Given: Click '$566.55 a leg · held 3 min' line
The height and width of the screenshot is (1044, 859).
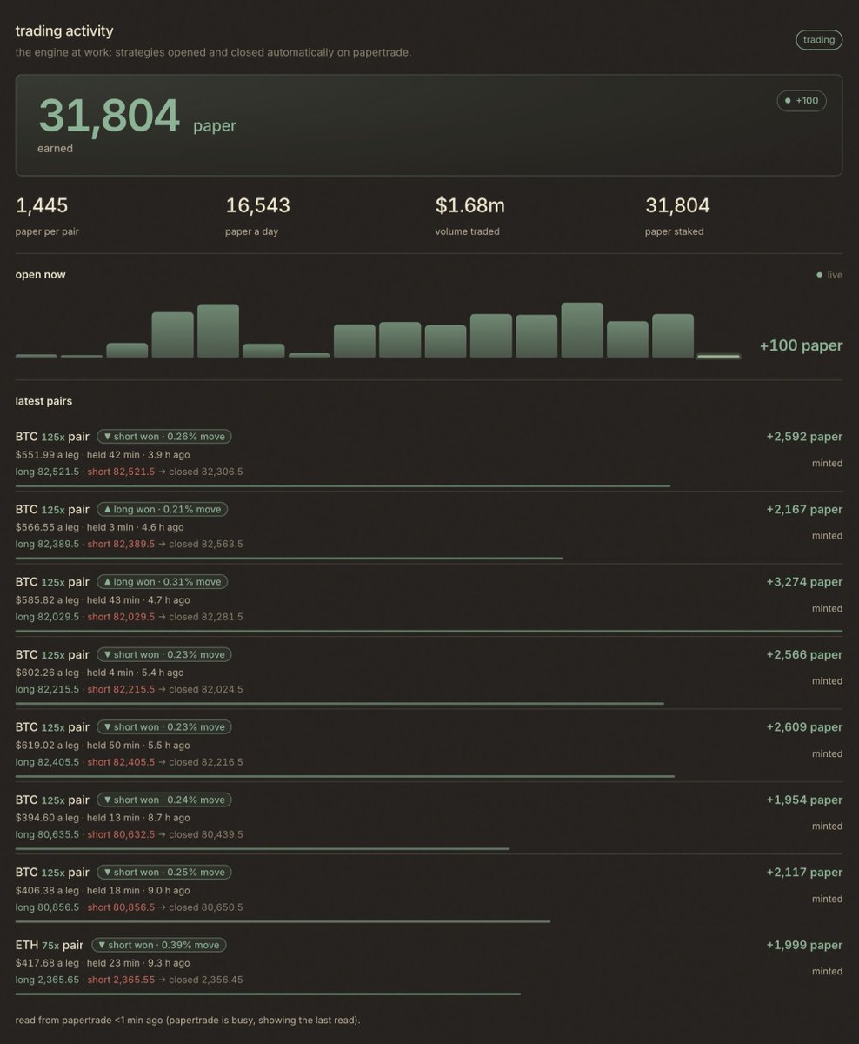Looking at the screenshot, I should [100, 527].
